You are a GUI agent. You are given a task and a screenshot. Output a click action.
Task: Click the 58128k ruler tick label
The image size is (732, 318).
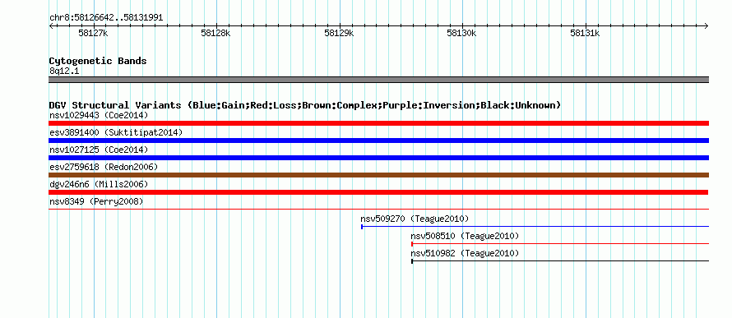click(x=215, y=33)
